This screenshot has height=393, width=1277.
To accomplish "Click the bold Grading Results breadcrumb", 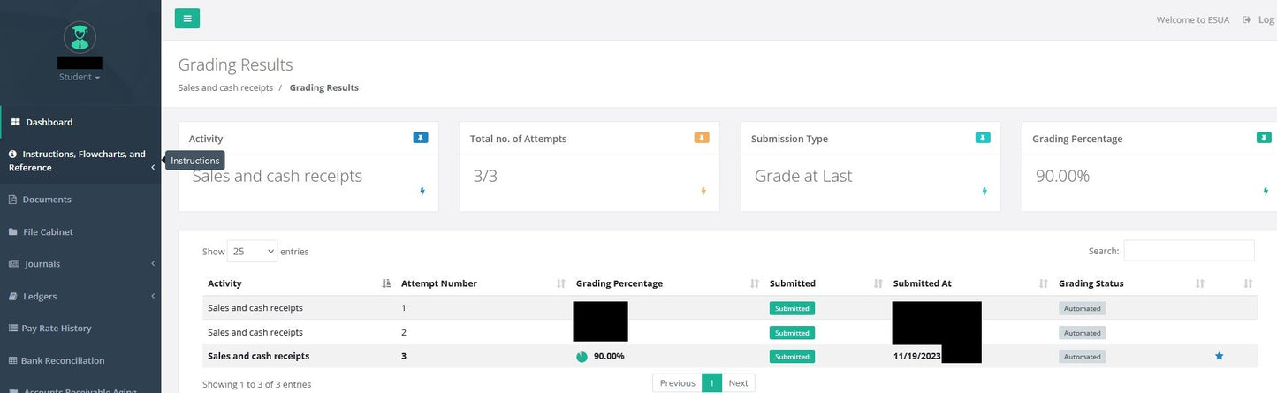I will (324, 87).
